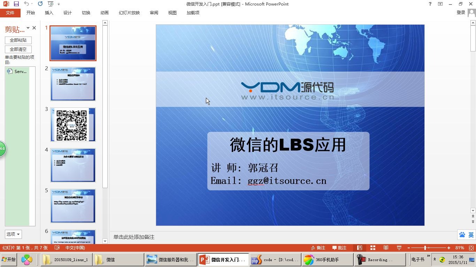Switch to Reading view icon
Image resolution: width=476 pixels, height=267 pixels.
pyautogui.click(x=386, y=248)
